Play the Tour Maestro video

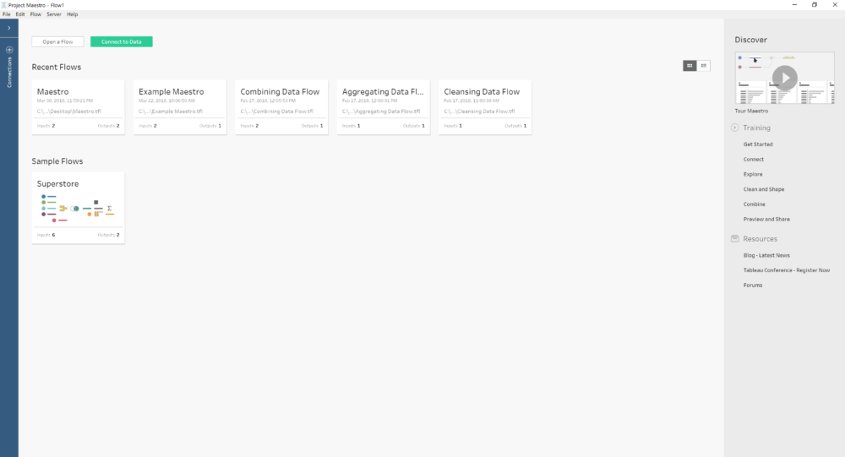[x=785, y=79]
